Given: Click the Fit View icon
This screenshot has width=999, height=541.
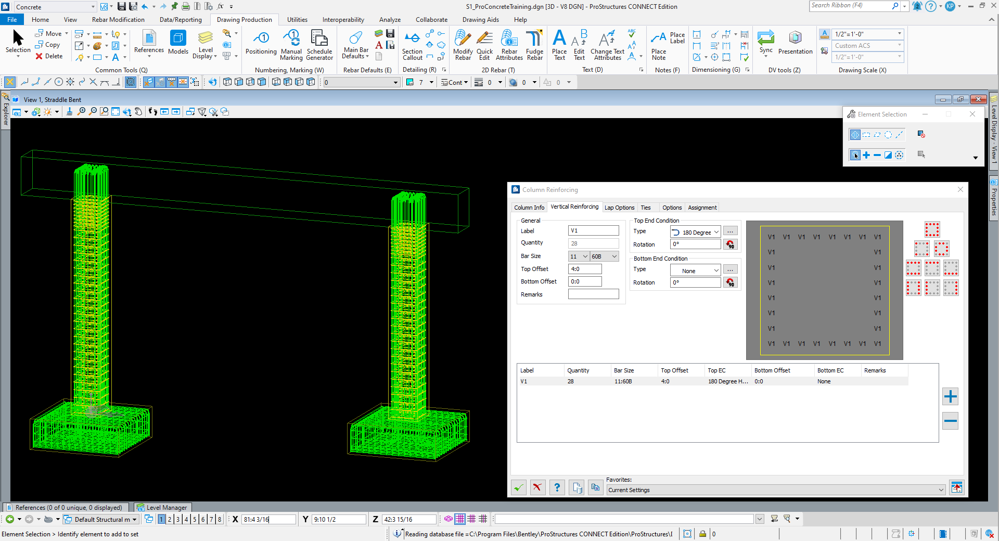Looking at the screenshot, I should 116,112.
